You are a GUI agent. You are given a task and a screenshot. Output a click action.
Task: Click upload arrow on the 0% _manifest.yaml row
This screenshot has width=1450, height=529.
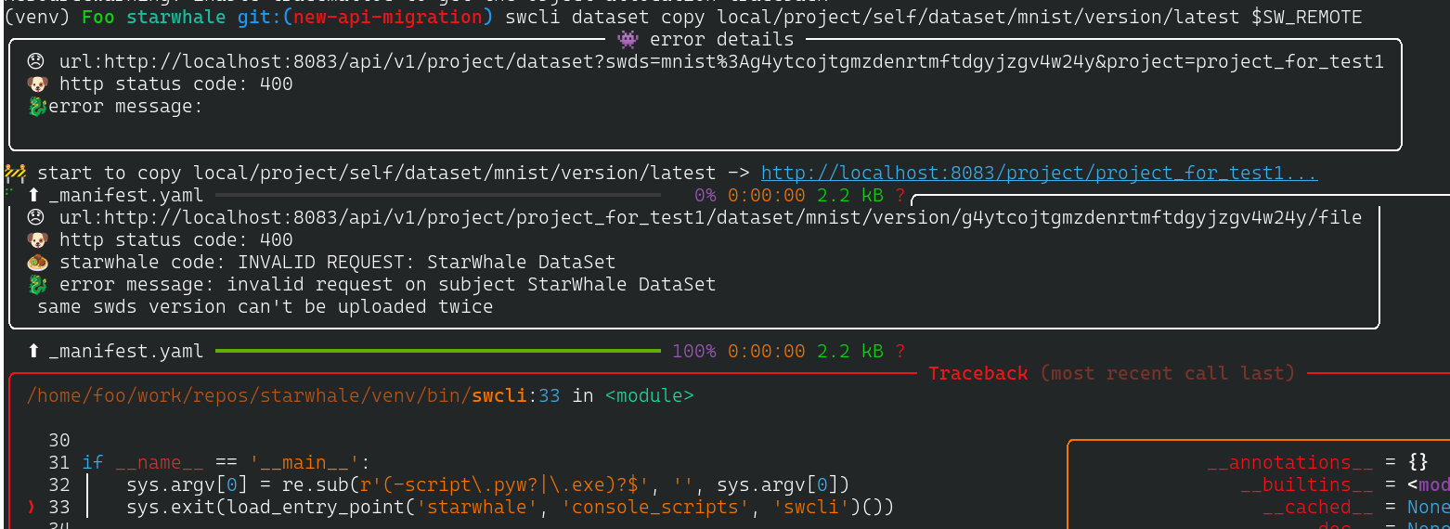(34, 196)
